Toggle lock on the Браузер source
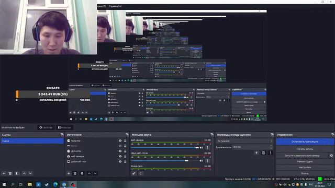Image resolution: width=335 pixels, height=188 pixels. tap(125, 140)
